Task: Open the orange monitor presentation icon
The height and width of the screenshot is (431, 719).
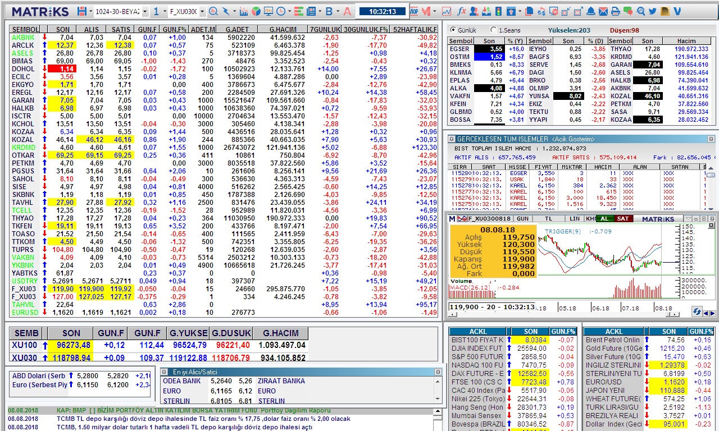Action: 269,11
